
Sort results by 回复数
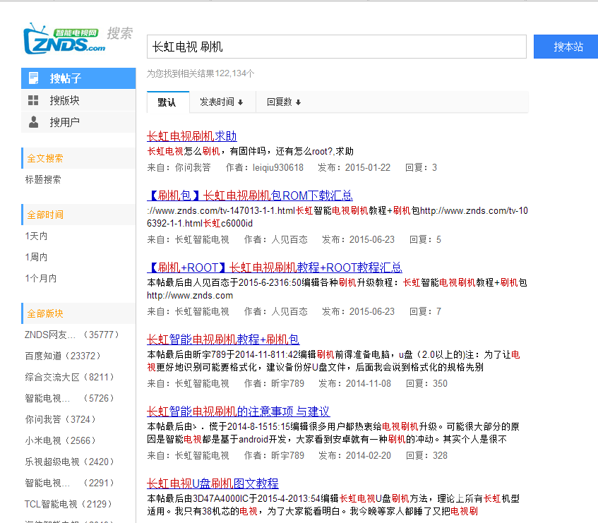pos(284,102)
